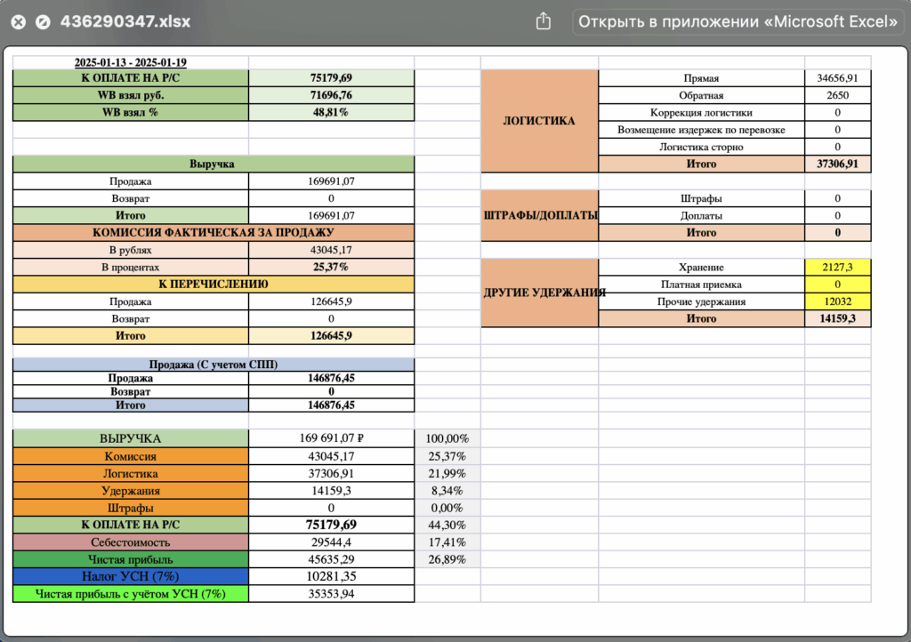
Task: Select the 100,00% cell
Action: 447,438
